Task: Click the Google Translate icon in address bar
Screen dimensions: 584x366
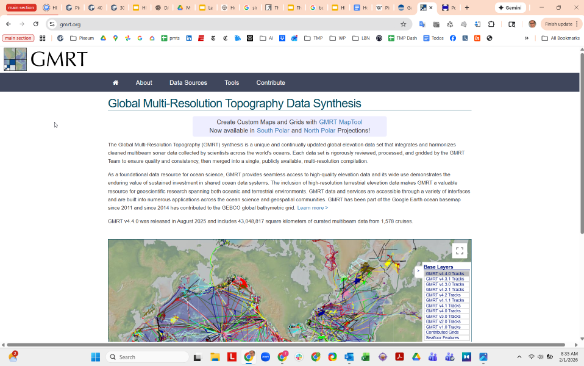Action: pos(422,24)
